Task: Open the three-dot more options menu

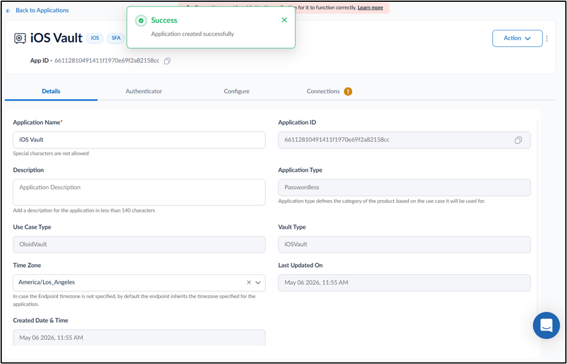Action: click(547, 38)
